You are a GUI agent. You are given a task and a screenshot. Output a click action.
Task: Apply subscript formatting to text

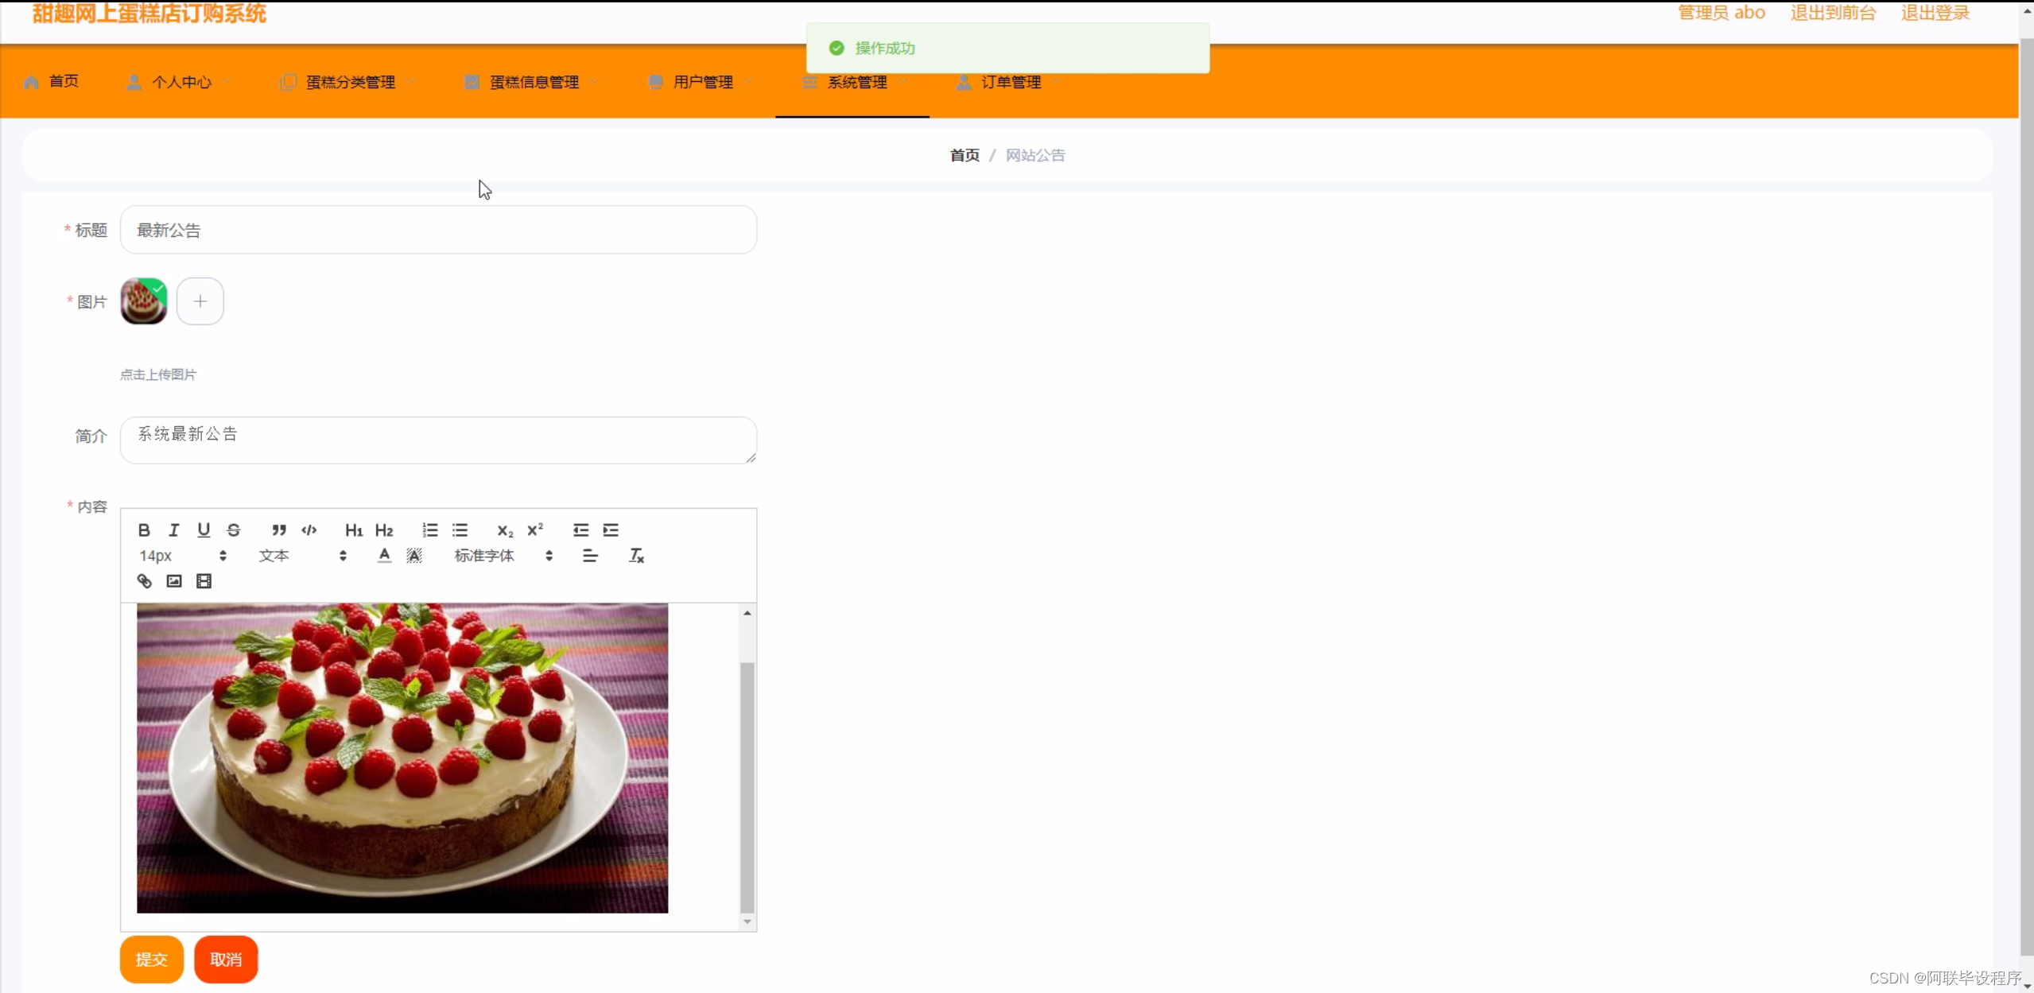pyautogui.click(x=504, y=529)
